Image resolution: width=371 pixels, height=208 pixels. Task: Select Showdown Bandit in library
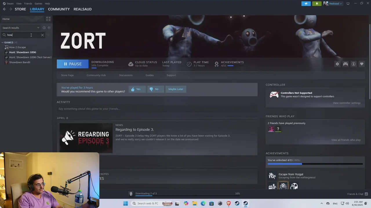tap(20, 62)
